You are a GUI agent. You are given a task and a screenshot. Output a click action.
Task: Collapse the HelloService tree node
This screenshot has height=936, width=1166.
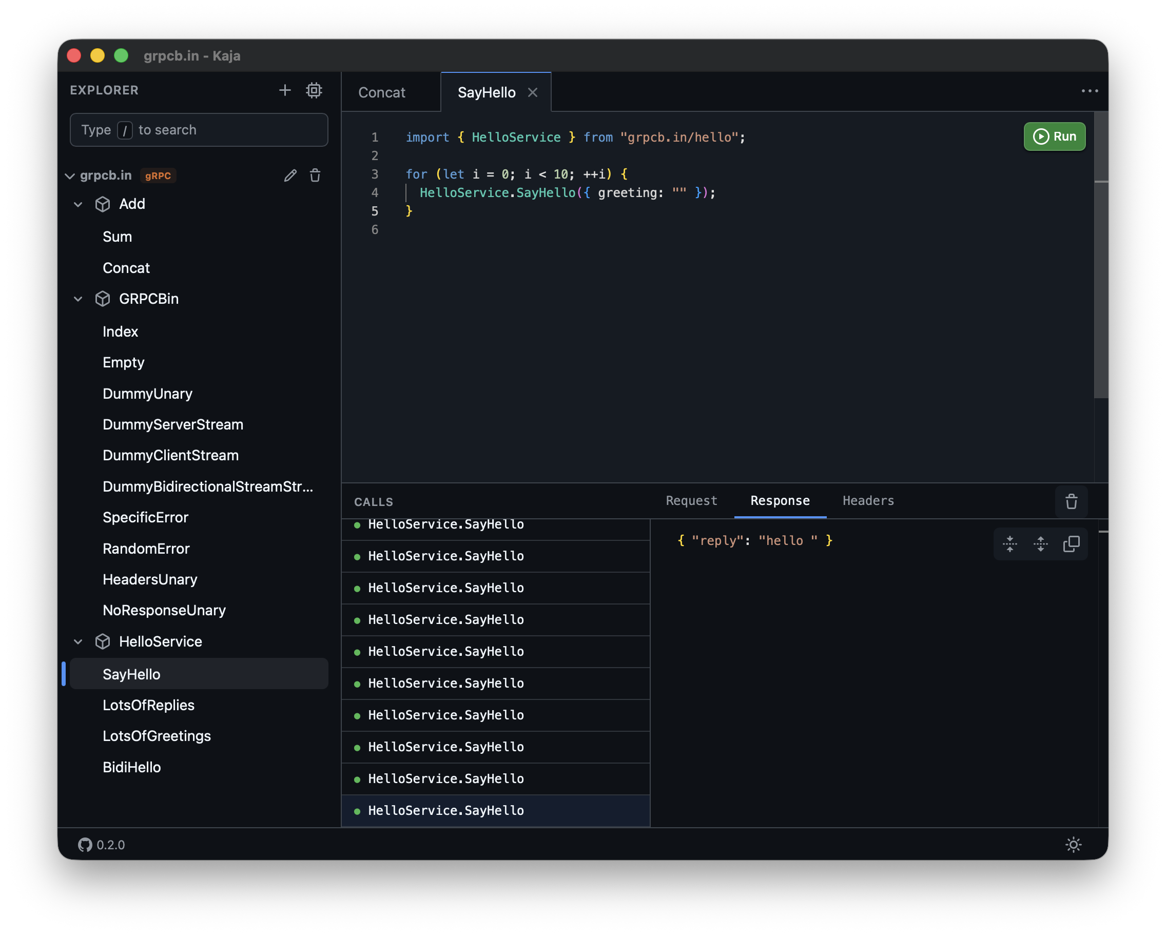tap(79, 642)
